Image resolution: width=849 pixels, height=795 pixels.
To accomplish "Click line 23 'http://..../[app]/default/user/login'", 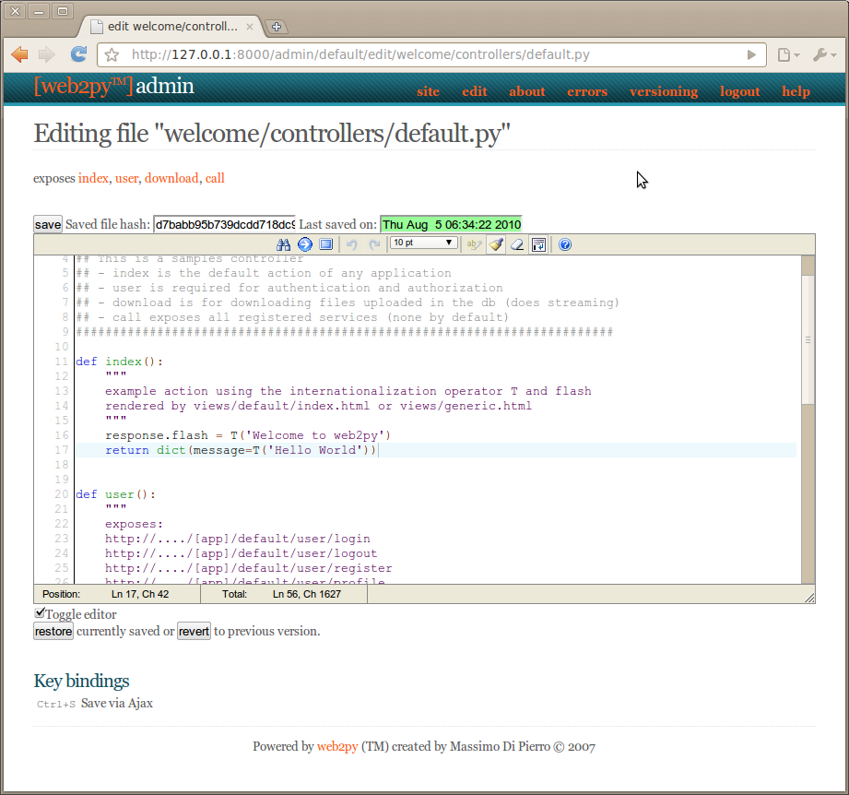I will pos(238,539).
